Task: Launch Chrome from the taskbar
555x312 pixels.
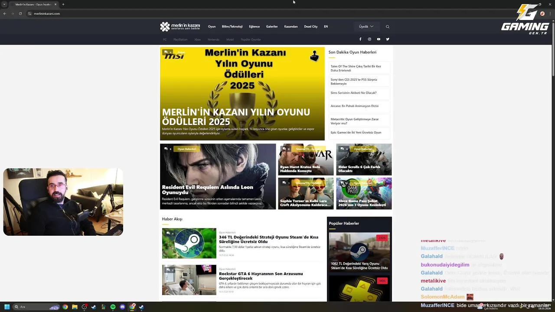Action: tap(65, 307)
